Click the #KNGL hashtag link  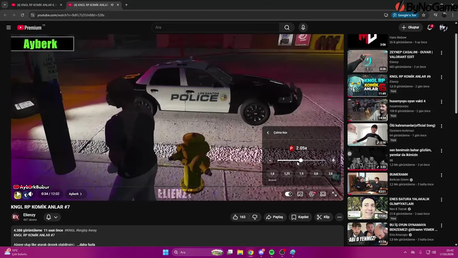tap(70, 230)
